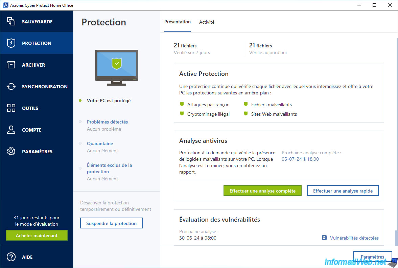The image size is (398, 268).
Task: Click the Active Protection heading
Action: [x=204, y=74]
